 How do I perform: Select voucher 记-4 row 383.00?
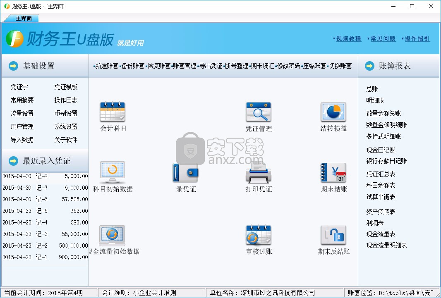[45, 222]
